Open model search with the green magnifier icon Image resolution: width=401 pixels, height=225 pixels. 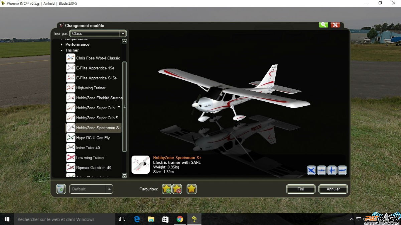[323, 25]
